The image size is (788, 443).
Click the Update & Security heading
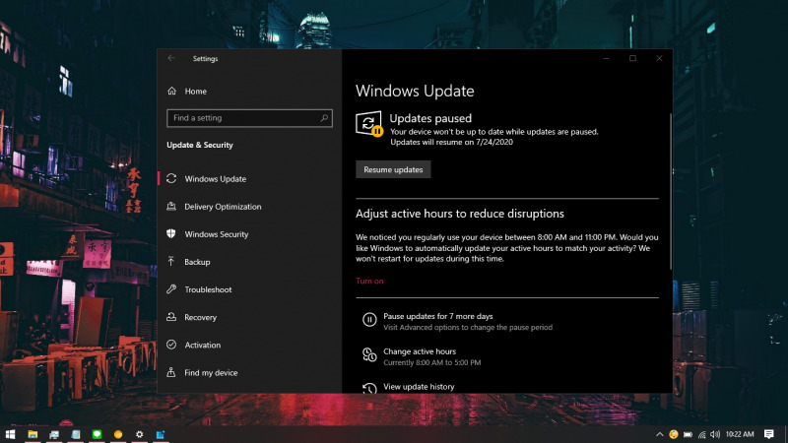[200, 145]
